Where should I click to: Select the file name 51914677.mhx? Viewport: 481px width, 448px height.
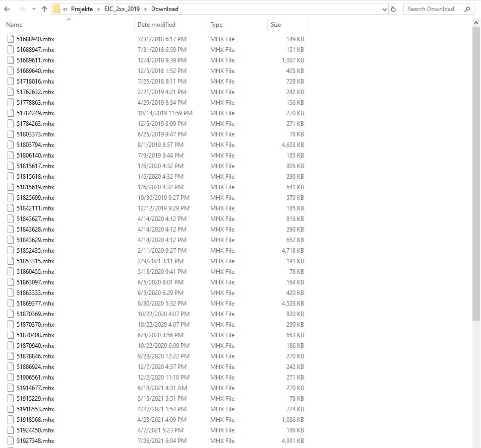pyautogui.click(x=35, y=388)
